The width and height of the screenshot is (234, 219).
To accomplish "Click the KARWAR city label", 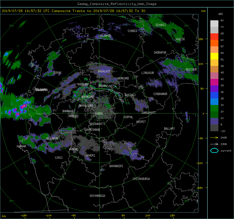I will point(21,146).
